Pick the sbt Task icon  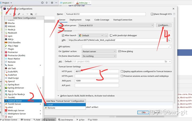[6, 68]
